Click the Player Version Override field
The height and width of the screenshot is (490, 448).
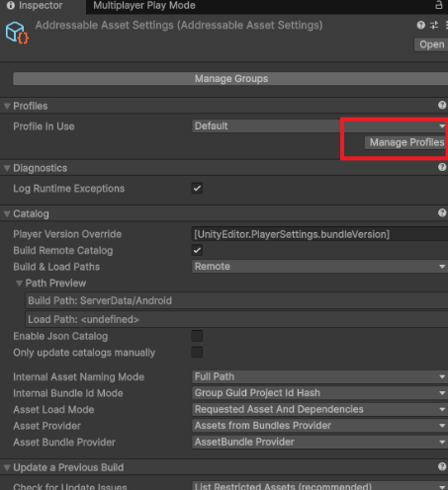[x=319, y=234]
